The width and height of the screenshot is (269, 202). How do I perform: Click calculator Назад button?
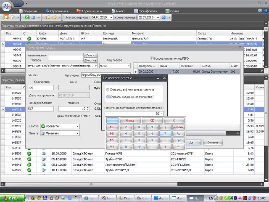click(x=130, y=121)
